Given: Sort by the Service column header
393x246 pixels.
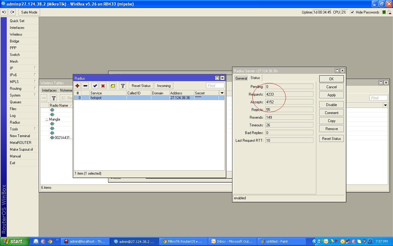Looking at the screenshot, I should click(x=108, y=93).
